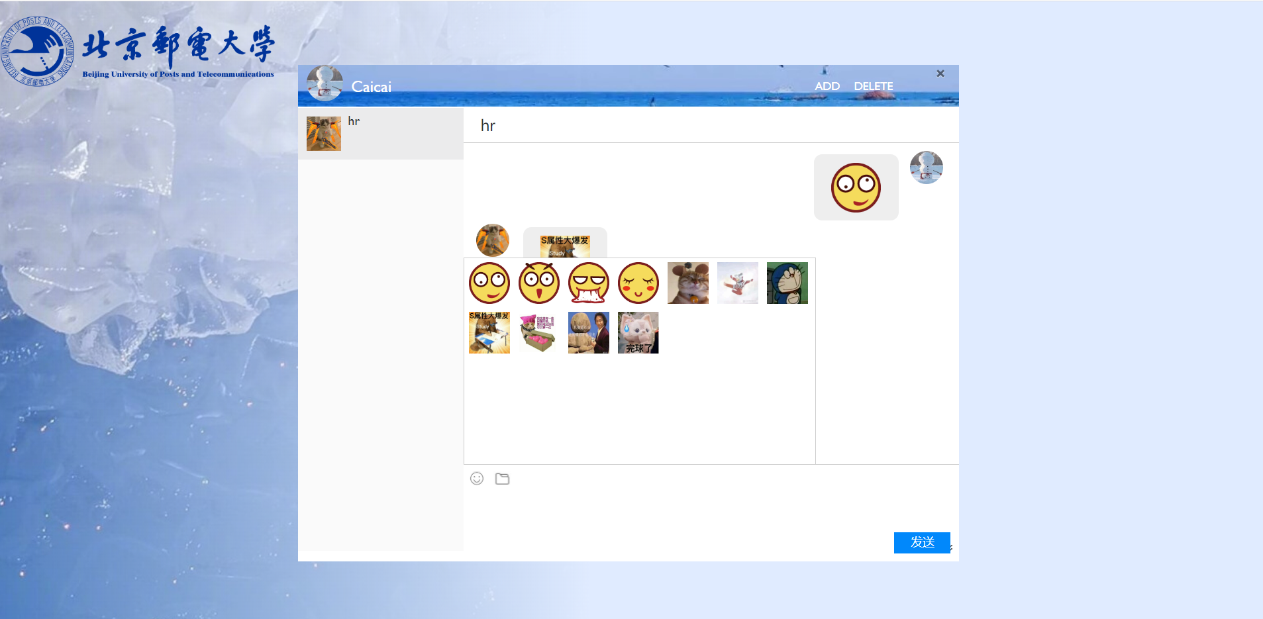Click the sent emoji message bubble
This screenshot has height=619, width=1263.
(856, 187)
